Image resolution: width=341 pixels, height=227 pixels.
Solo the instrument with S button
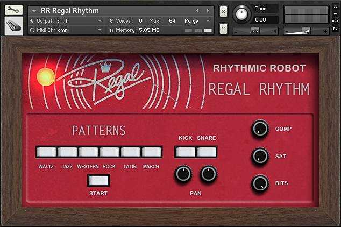tap(223, 11)
